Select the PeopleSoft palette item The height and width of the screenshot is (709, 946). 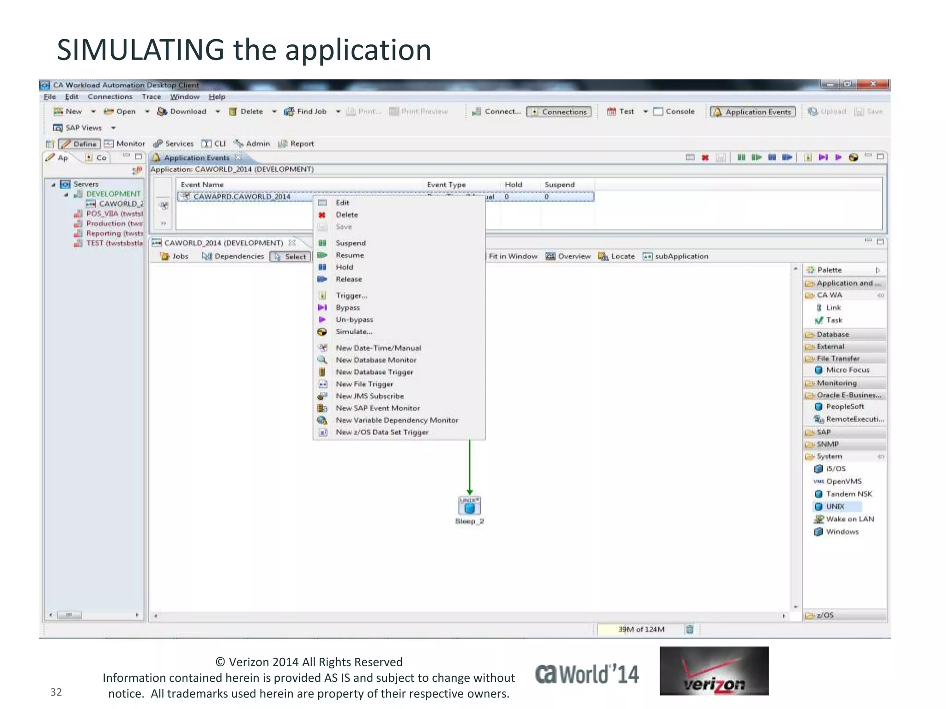click(839, 407)
